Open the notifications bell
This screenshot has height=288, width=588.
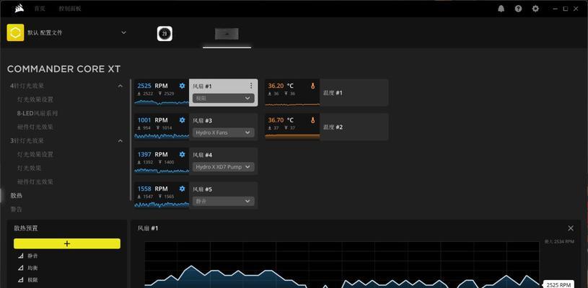point(501,9)
